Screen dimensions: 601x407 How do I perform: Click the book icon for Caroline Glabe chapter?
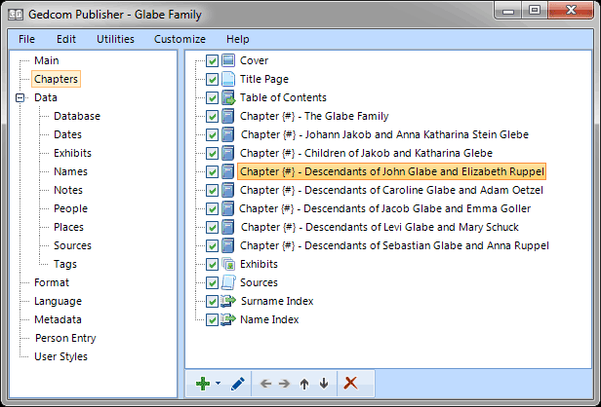(228, 190)
